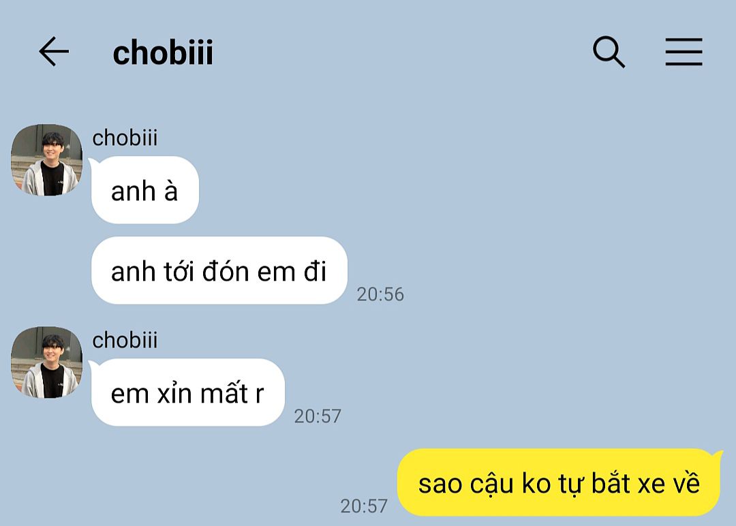Click the 20:57 timestamp beside the yellow message
This screenshot has height=526, width=736.
(x=364, y=506)
